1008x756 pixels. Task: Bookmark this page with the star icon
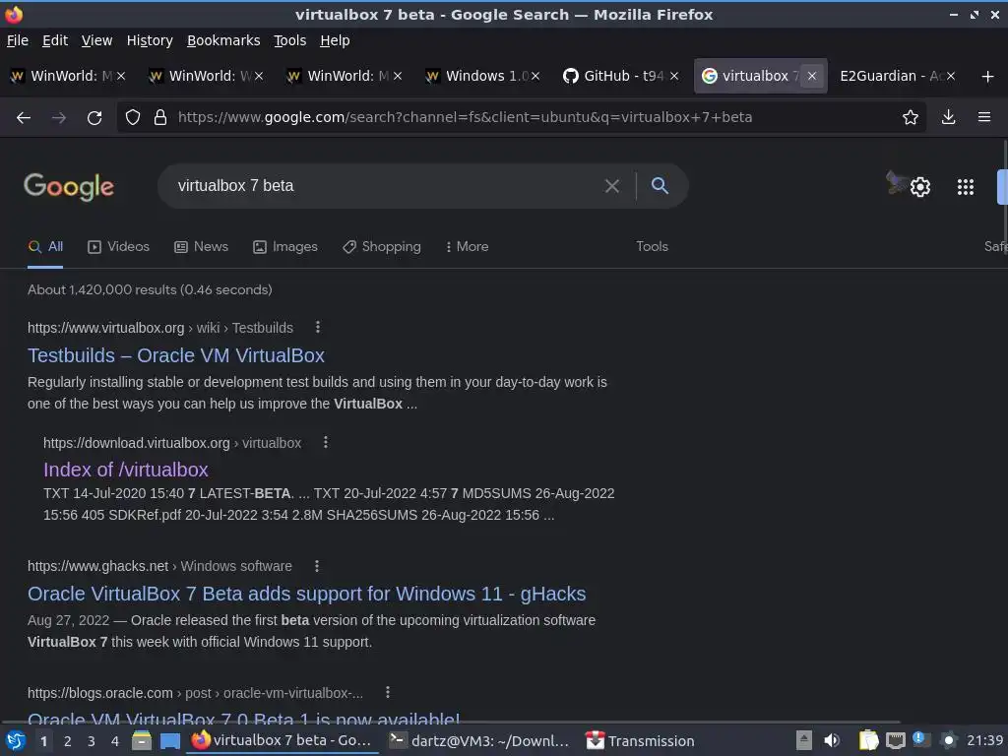(x=911, y=118)
